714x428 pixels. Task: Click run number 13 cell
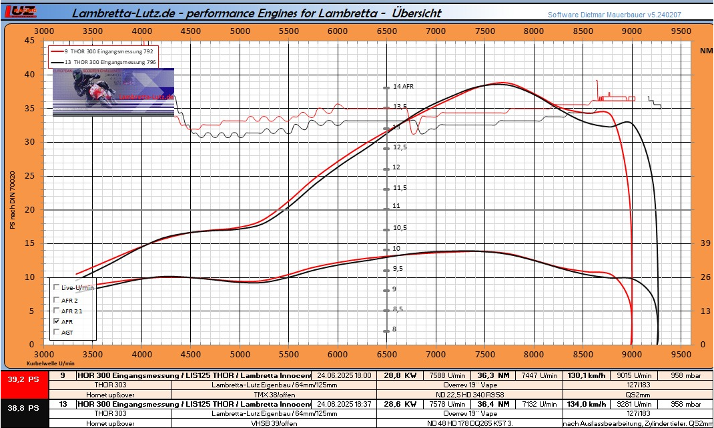(x=62, y=404)
